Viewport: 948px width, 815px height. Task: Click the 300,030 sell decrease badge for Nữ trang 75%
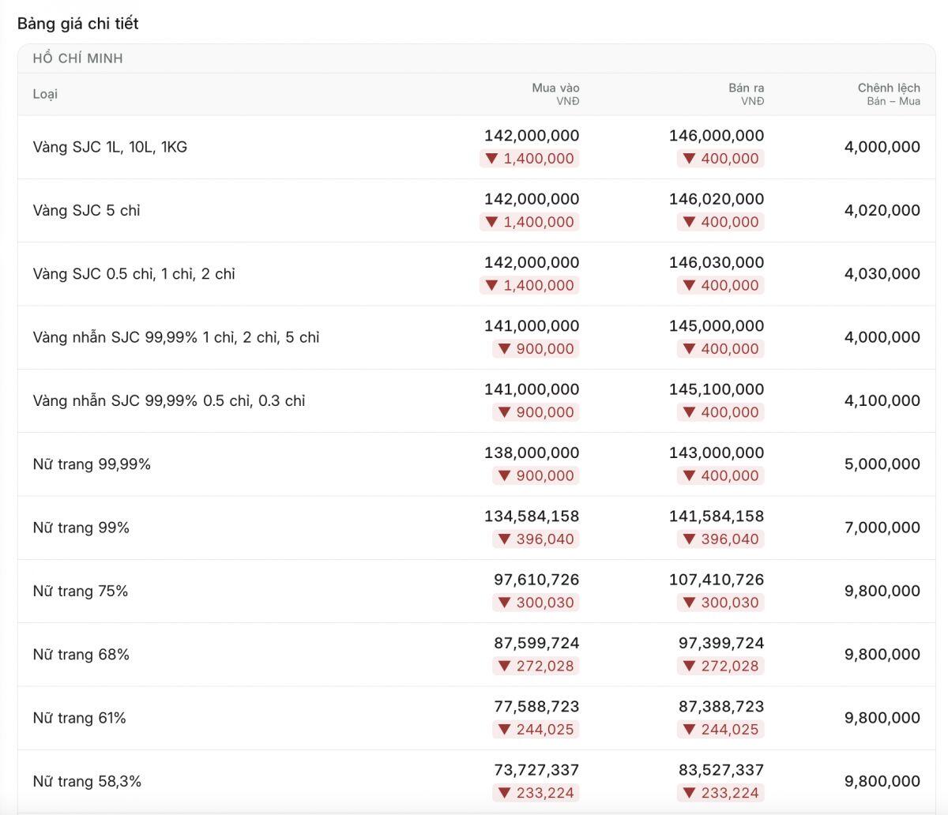click(720, 603)
